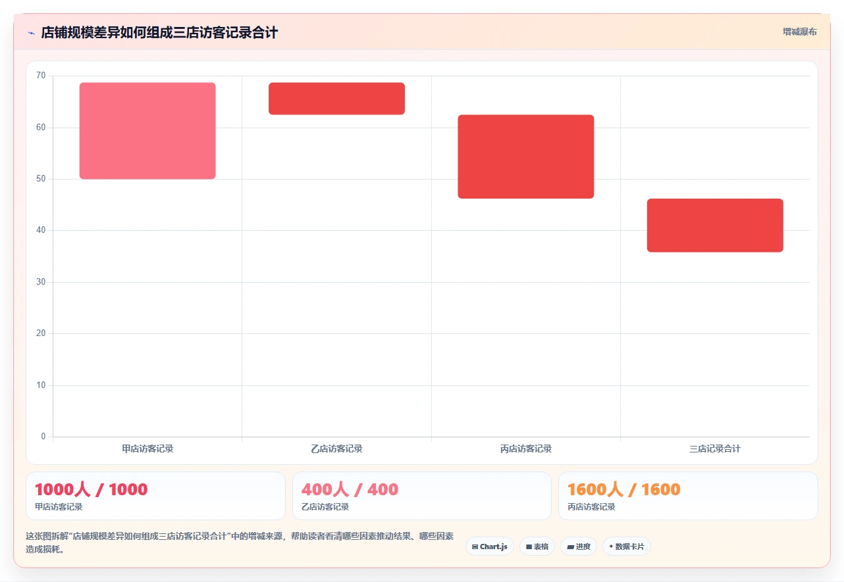Click the lightning icon beside the chart title
Viewport: 844px width, 582px height.
point(31,32)
